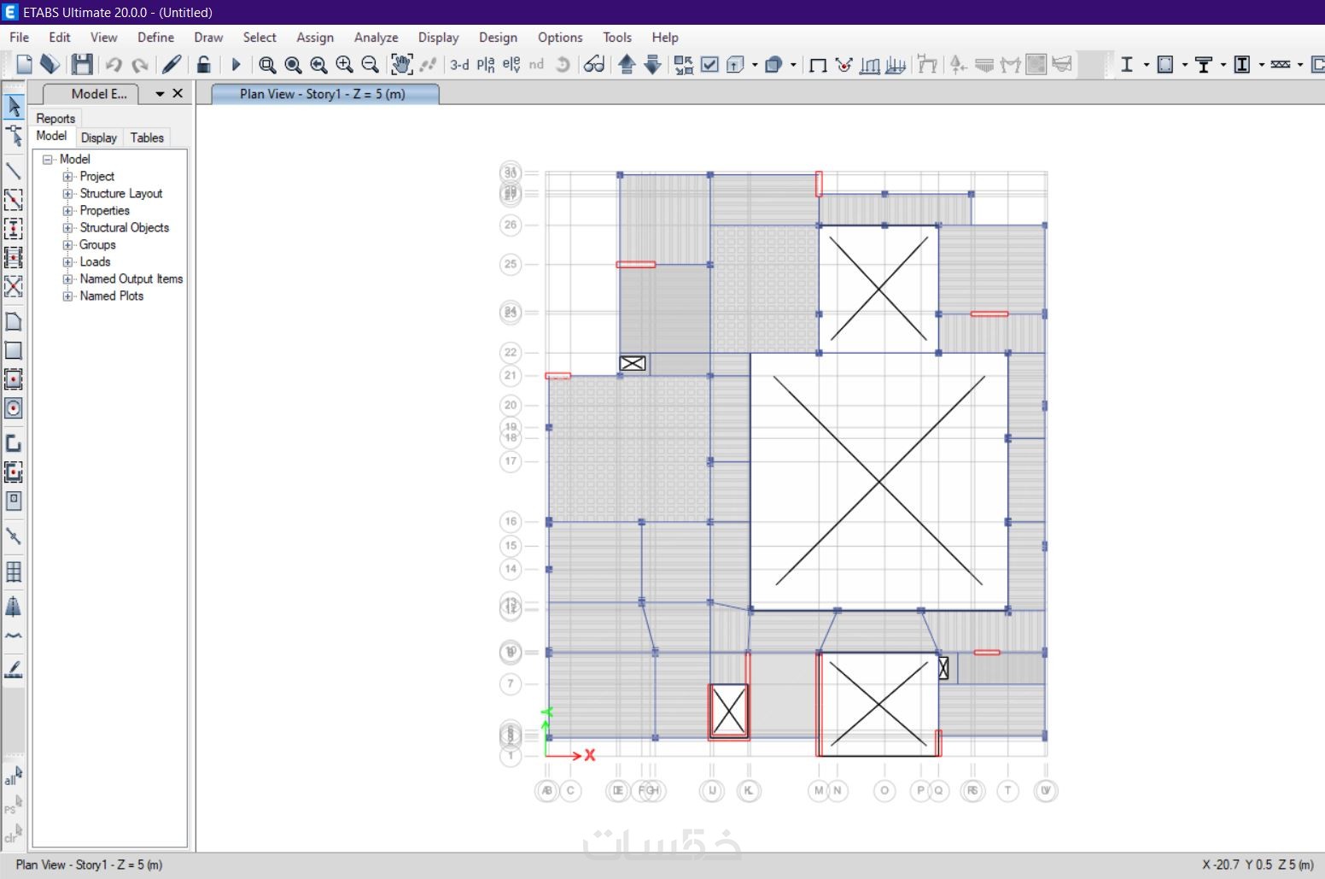Toggle the lock/unlock model padlock icon
This screenshot has width=1325, height=879.
click(203, 64)
